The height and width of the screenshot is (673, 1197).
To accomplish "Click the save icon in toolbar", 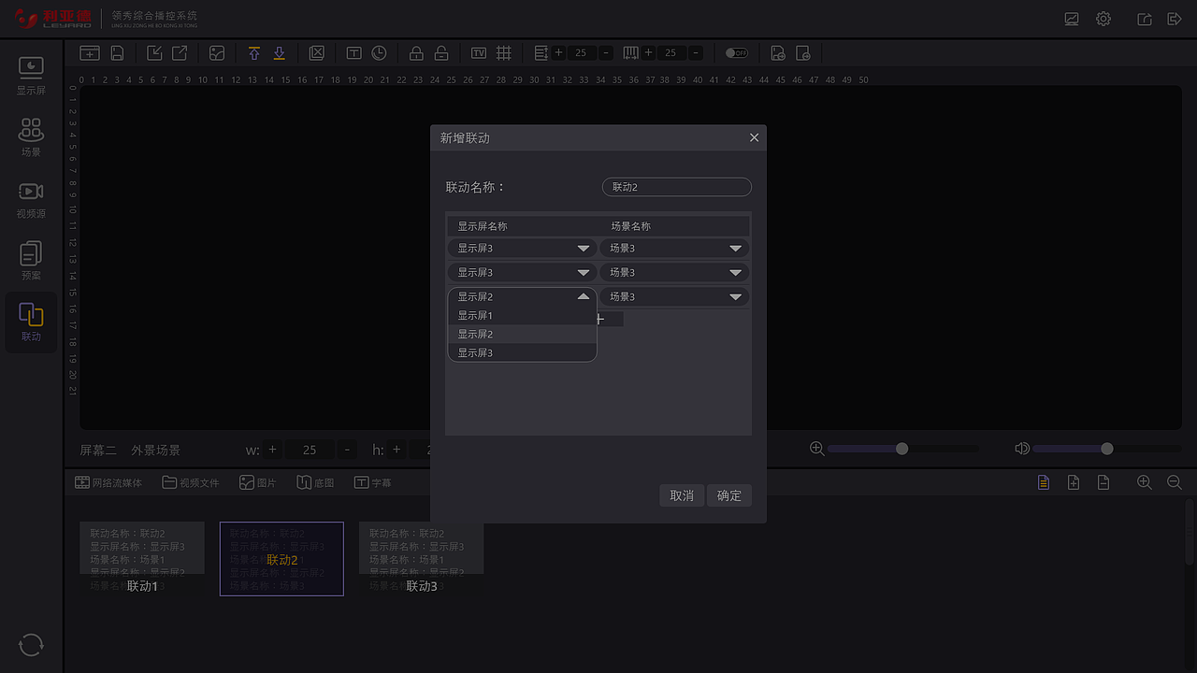I will click(x=117, y=53).
